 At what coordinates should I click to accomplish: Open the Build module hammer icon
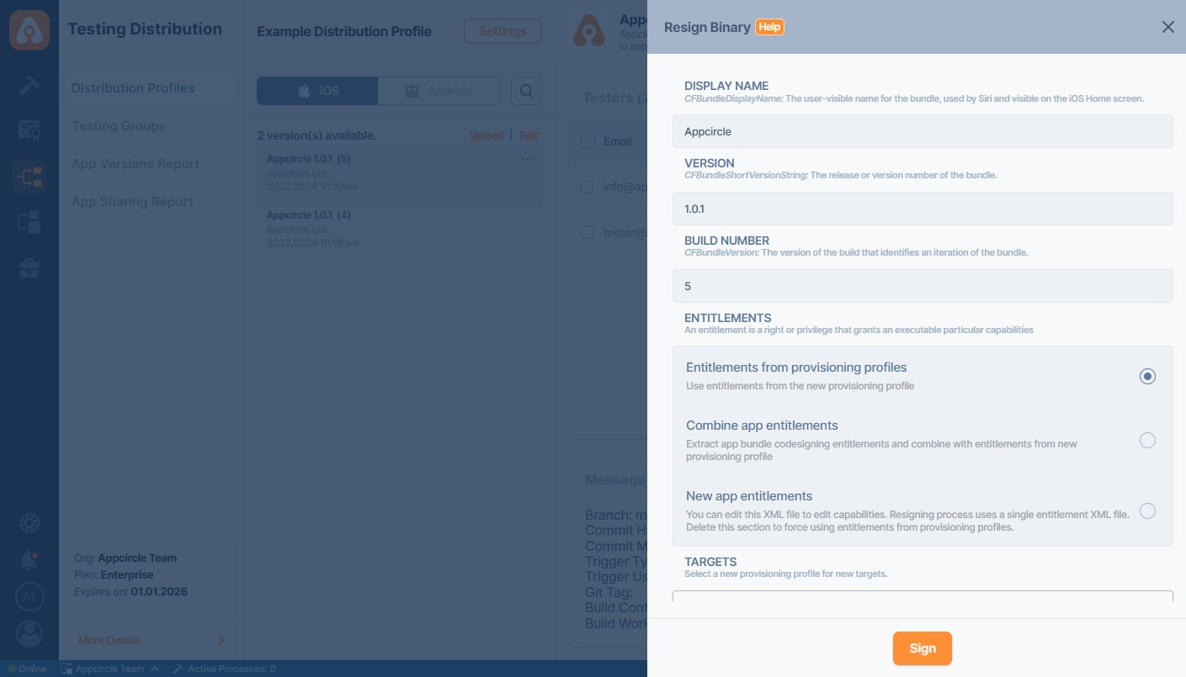pos(29,85)
